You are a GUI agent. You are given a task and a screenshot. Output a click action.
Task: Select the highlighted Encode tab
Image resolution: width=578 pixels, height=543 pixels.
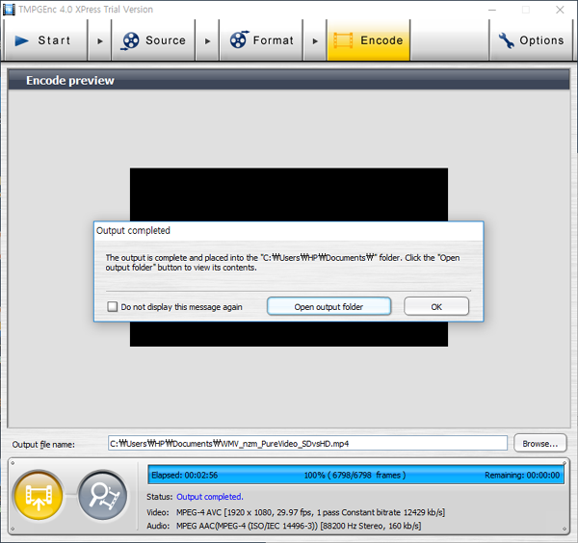point(368,40)
